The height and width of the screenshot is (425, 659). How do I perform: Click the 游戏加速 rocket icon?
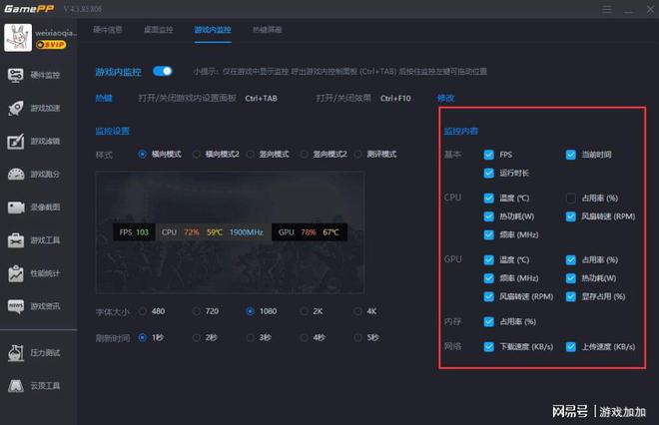coord(16,108)
